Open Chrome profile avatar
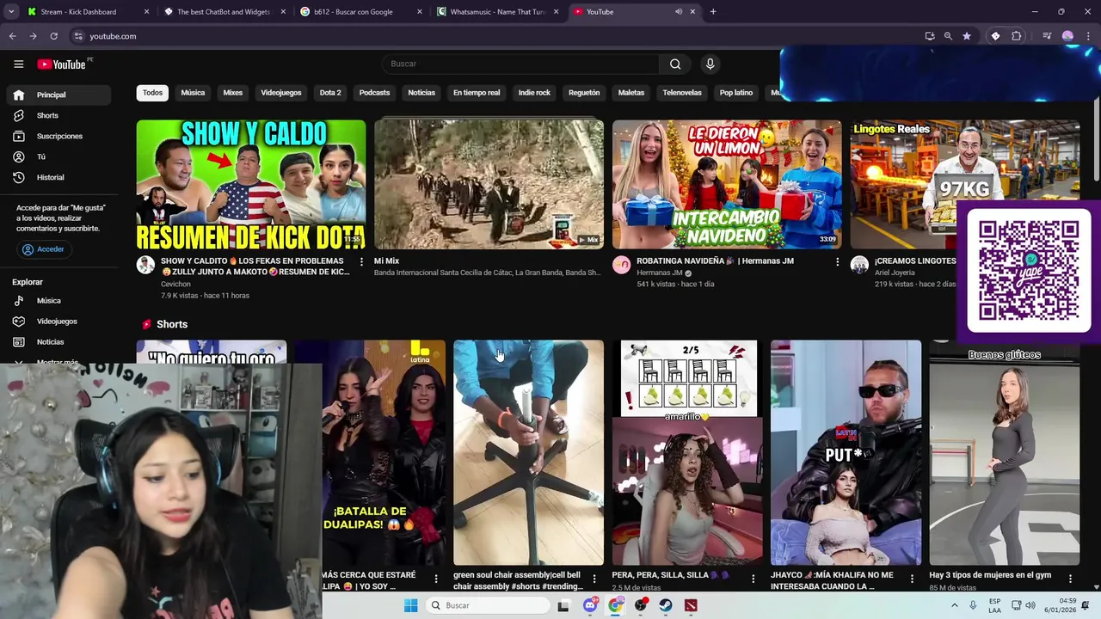The height and width of the screenshot is (619, 1101). 1068,36
